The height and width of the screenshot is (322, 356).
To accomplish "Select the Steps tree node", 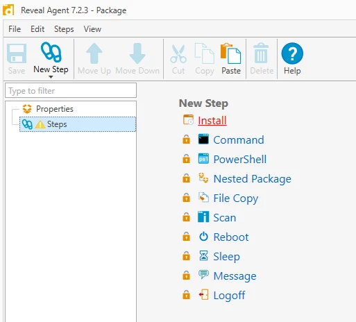I will (78, 124).
